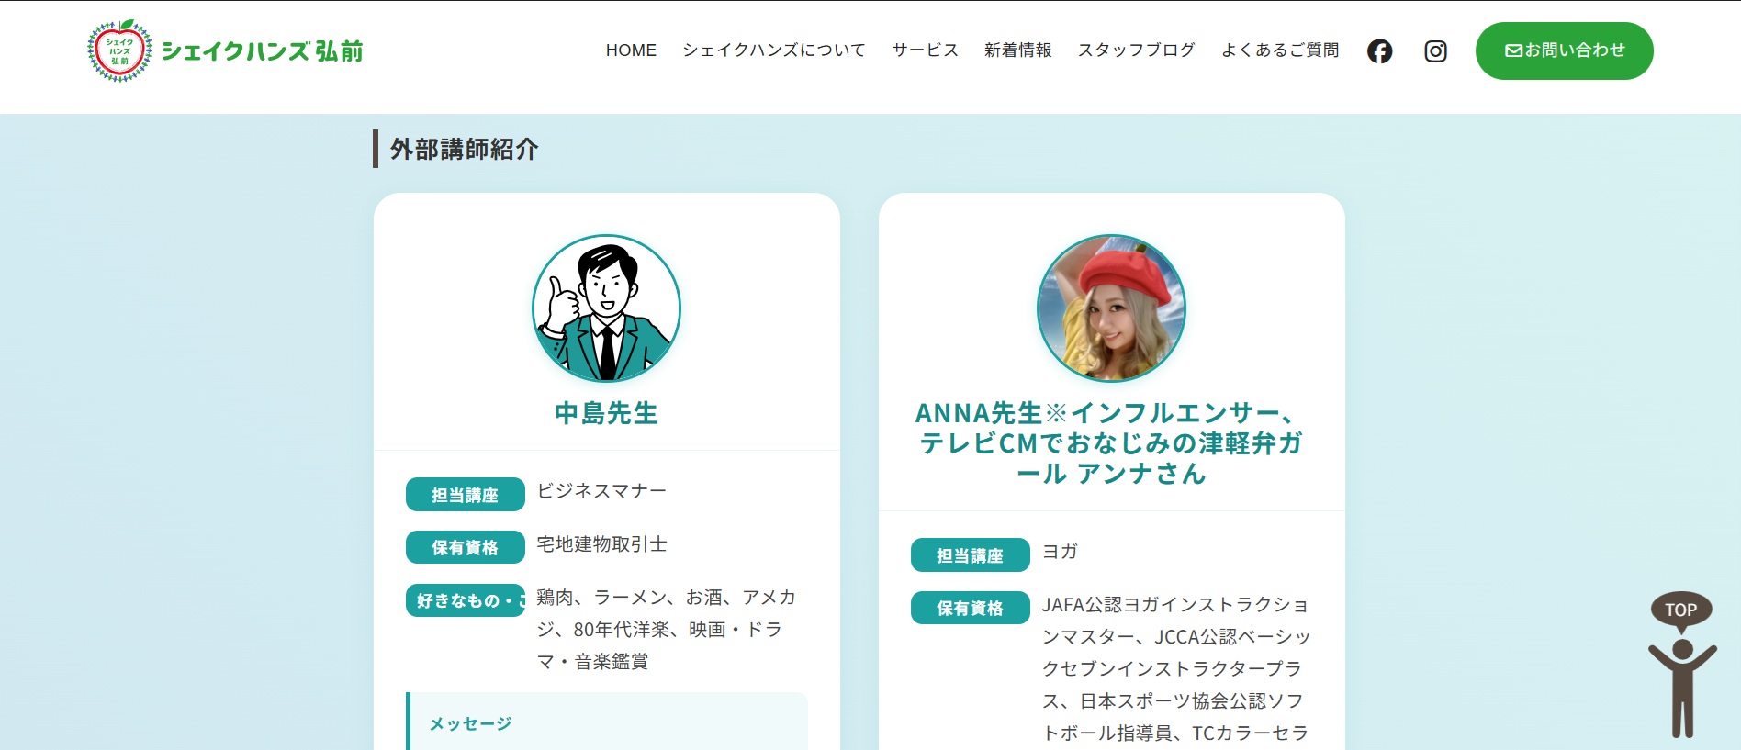Click the ANNA先生 インフルエンサー name heading

tap(1111, 443)
